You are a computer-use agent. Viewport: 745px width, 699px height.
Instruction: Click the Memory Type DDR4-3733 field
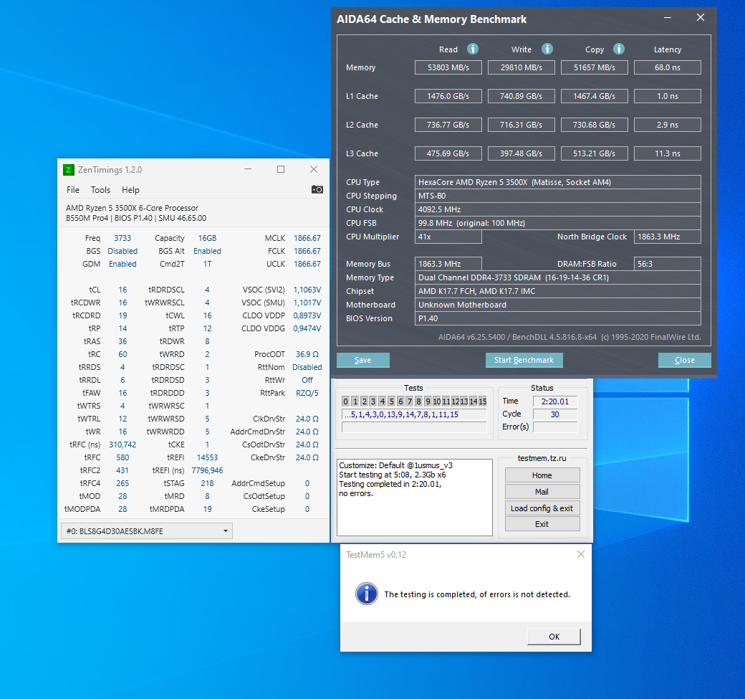tap(558, 277)
